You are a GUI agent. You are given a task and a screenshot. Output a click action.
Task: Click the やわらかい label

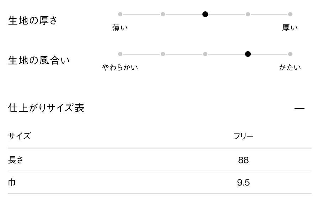(x=120, y=68)
